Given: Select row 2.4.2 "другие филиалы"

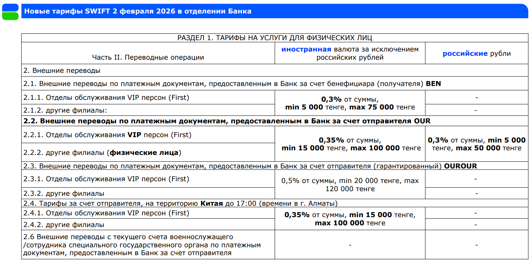Looking at the screenshot, I should [64, 225].
